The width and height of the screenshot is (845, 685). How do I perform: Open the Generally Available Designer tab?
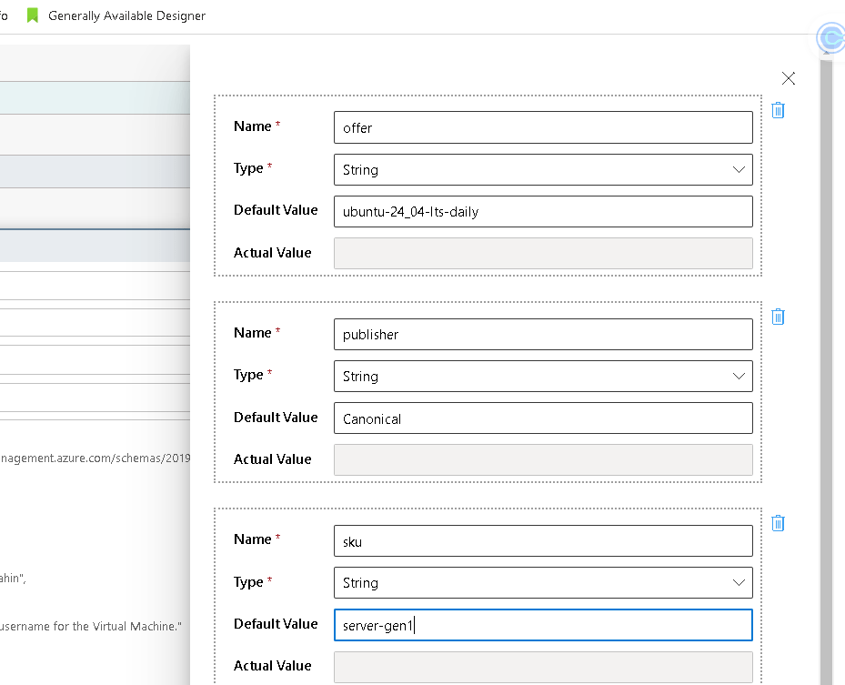pos(126,15)
